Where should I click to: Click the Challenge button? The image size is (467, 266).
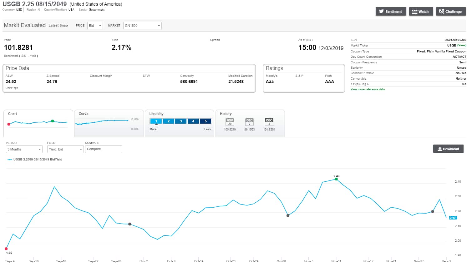click(451, 12)
